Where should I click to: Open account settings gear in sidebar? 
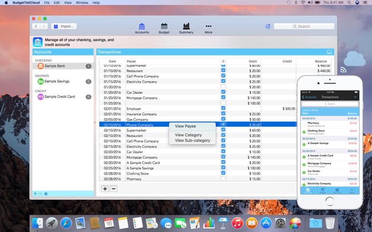coord(46,193)
